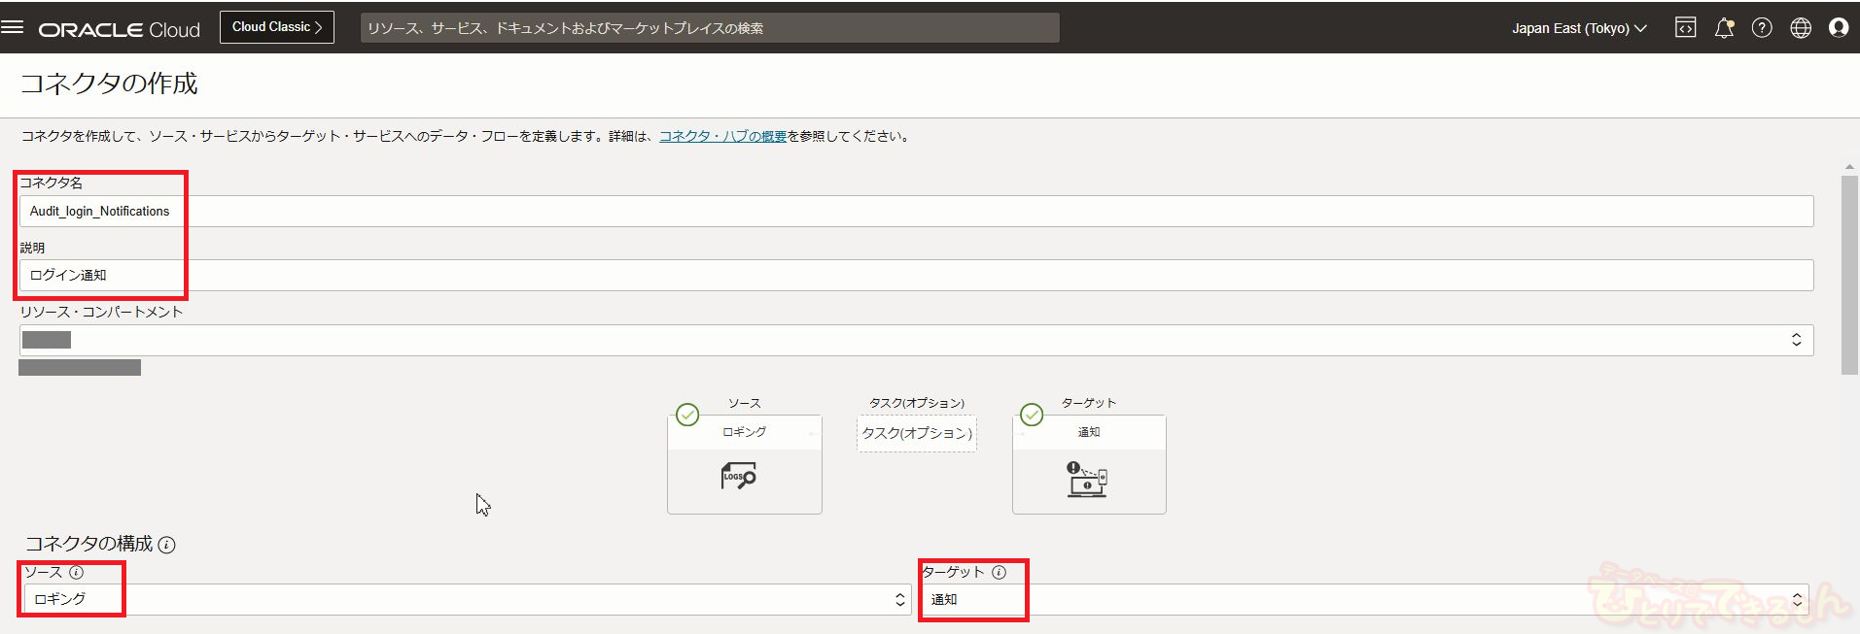
Task: Click the タスク(オプション) dashed box
Action: click(916, 433)
